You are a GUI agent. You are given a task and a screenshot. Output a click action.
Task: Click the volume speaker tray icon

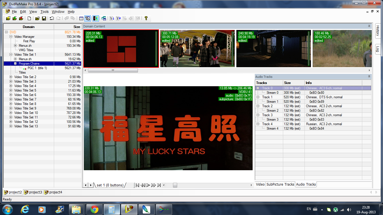coord(349,209)
